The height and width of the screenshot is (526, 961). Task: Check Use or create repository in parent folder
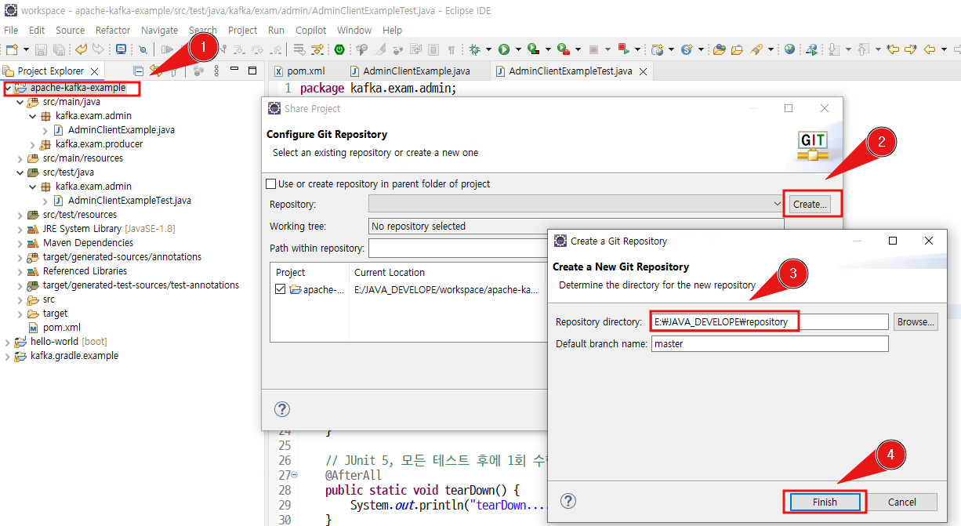[271, 184]
